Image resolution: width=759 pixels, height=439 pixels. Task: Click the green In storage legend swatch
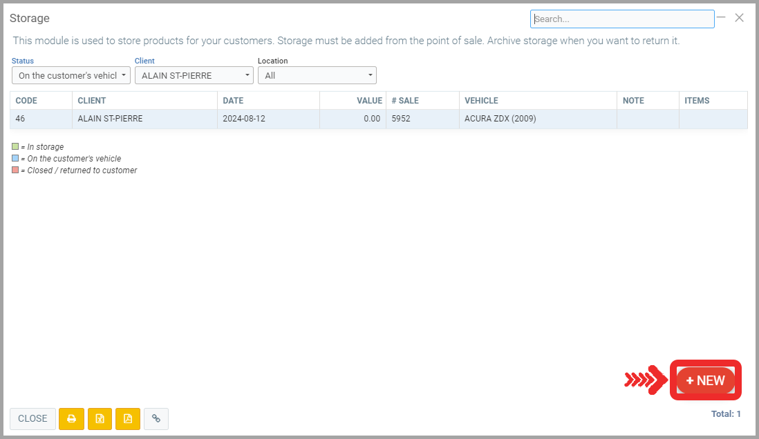pyautogui.click(x=15, y=147)
